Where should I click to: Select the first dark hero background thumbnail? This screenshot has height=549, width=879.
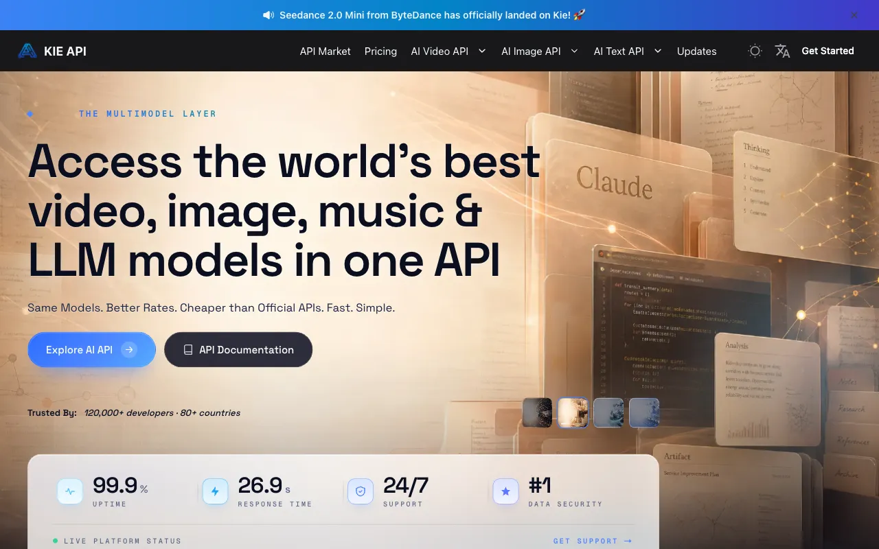coord(537,412)
